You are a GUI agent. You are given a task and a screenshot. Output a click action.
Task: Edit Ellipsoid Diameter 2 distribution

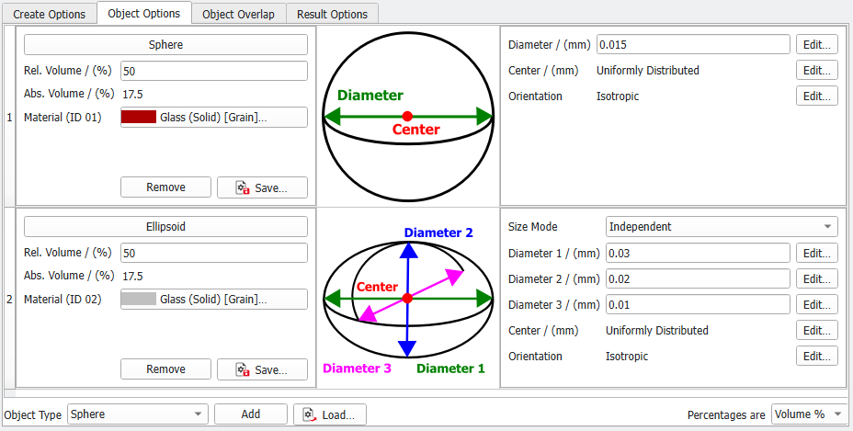[817, 278]
